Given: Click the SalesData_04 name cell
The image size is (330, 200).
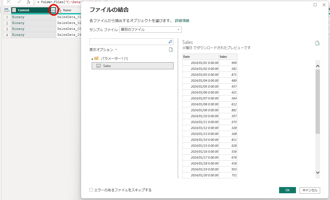Looking at the screenshot, I should tap(69, 35).
